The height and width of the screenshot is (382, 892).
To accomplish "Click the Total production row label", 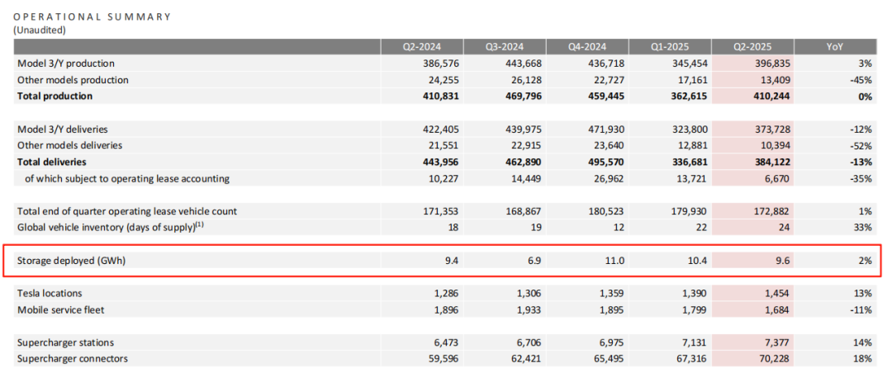I will click(x=55, y=97).
